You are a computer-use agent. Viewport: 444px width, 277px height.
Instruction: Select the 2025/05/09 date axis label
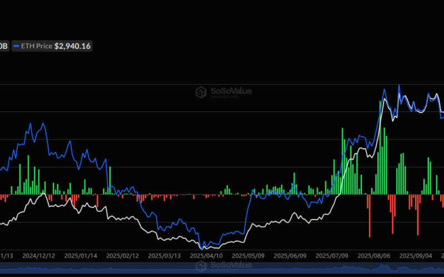[x=248, y=256]
